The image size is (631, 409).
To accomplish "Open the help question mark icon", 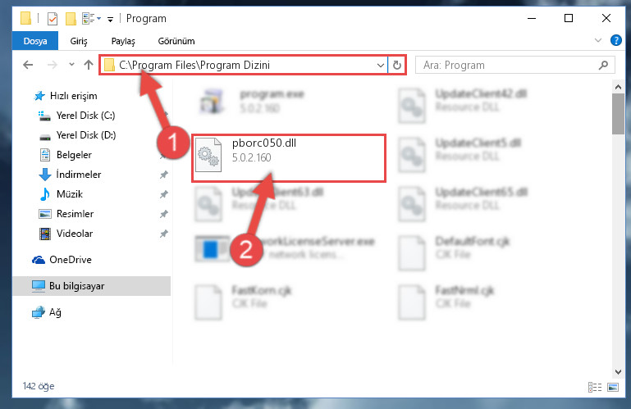I will [615, 40].
